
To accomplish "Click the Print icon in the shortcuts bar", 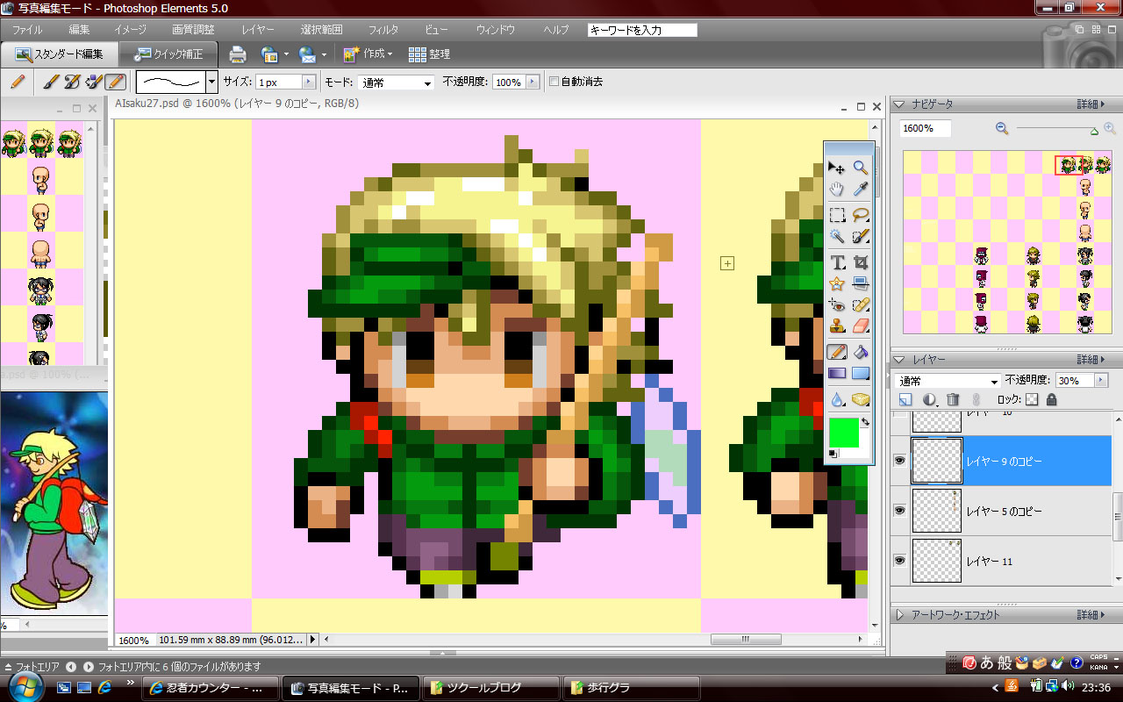I will click(x=238, y=54).
